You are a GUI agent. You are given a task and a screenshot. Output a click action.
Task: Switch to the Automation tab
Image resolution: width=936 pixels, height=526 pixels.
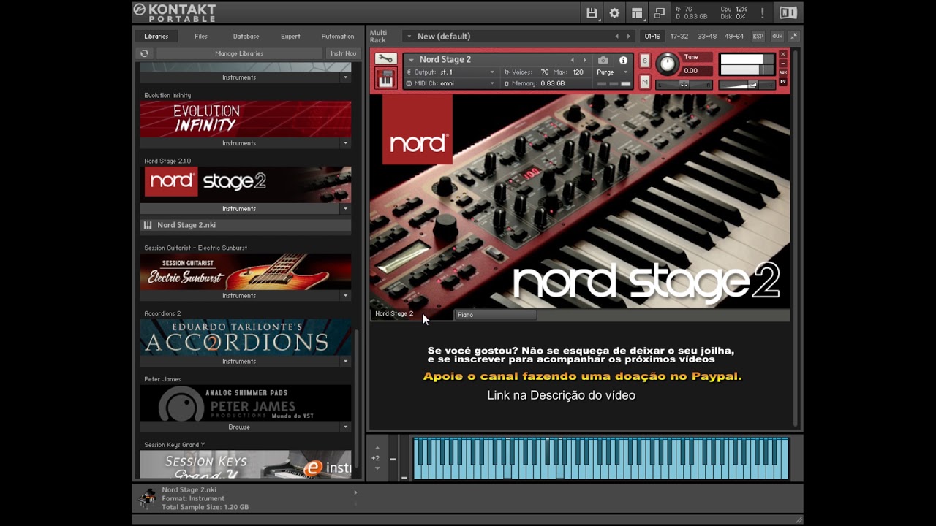(x=338, y=36)
